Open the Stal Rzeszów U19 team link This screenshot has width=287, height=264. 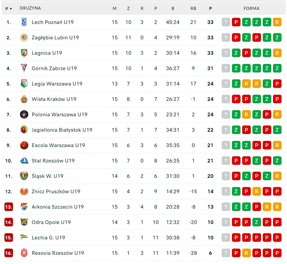(x=53, y=161)
